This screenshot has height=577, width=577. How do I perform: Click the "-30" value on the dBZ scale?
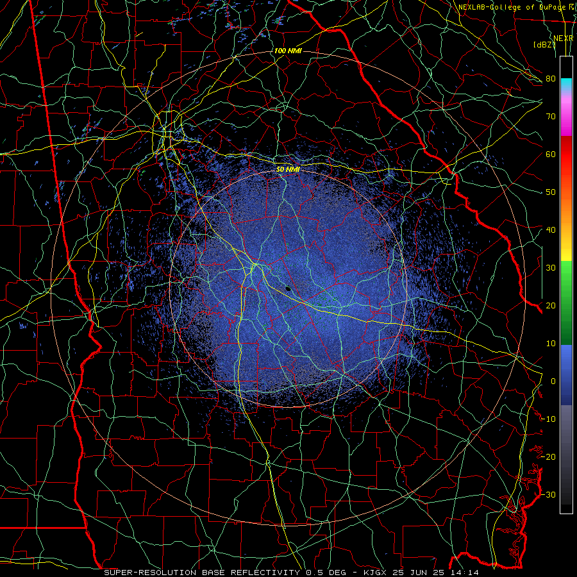coord(549,494)
